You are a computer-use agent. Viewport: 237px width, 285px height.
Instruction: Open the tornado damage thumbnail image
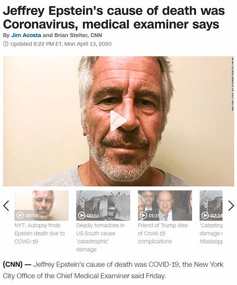pyautogui.click(x=103, y=205)
